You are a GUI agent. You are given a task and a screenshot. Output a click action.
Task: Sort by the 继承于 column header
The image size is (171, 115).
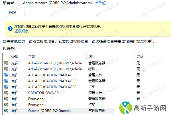142,56
